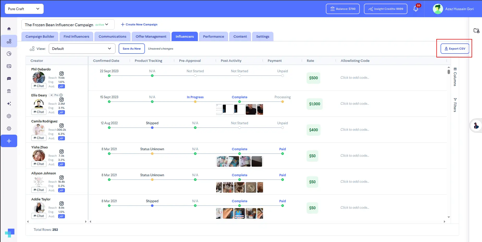Open the gear settings sidebar icon

9,129
